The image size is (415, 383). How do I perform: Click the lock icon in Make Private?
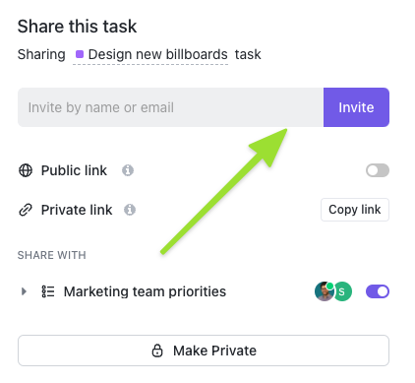click(x=157, y=351)
